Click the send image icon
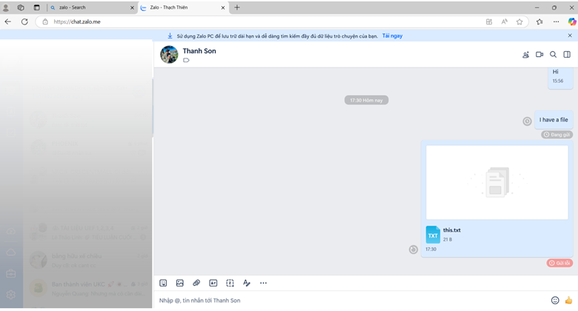 (180, 283)
